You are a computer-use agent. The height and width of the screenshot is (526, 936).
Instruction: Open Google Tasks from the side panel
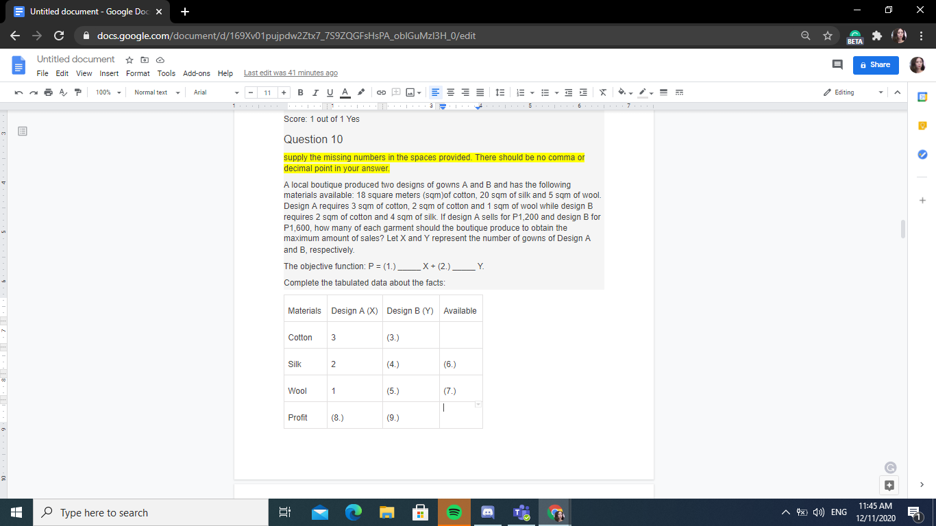pos(921,154)
